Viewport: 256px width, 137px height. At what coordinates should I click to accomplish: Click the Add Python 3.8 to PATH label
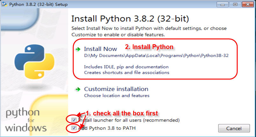click(107, 128)
